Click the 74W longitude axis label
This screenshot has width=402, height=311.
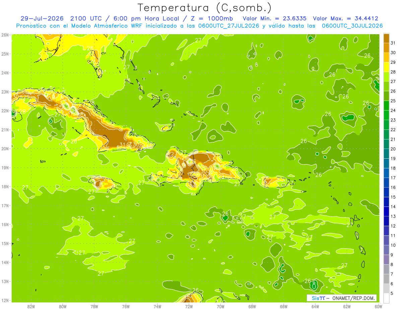point(157,306)
